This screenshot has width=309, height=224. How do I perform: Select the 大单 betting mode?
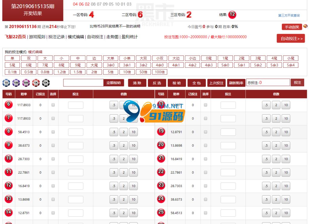click(x=110, y=58)
